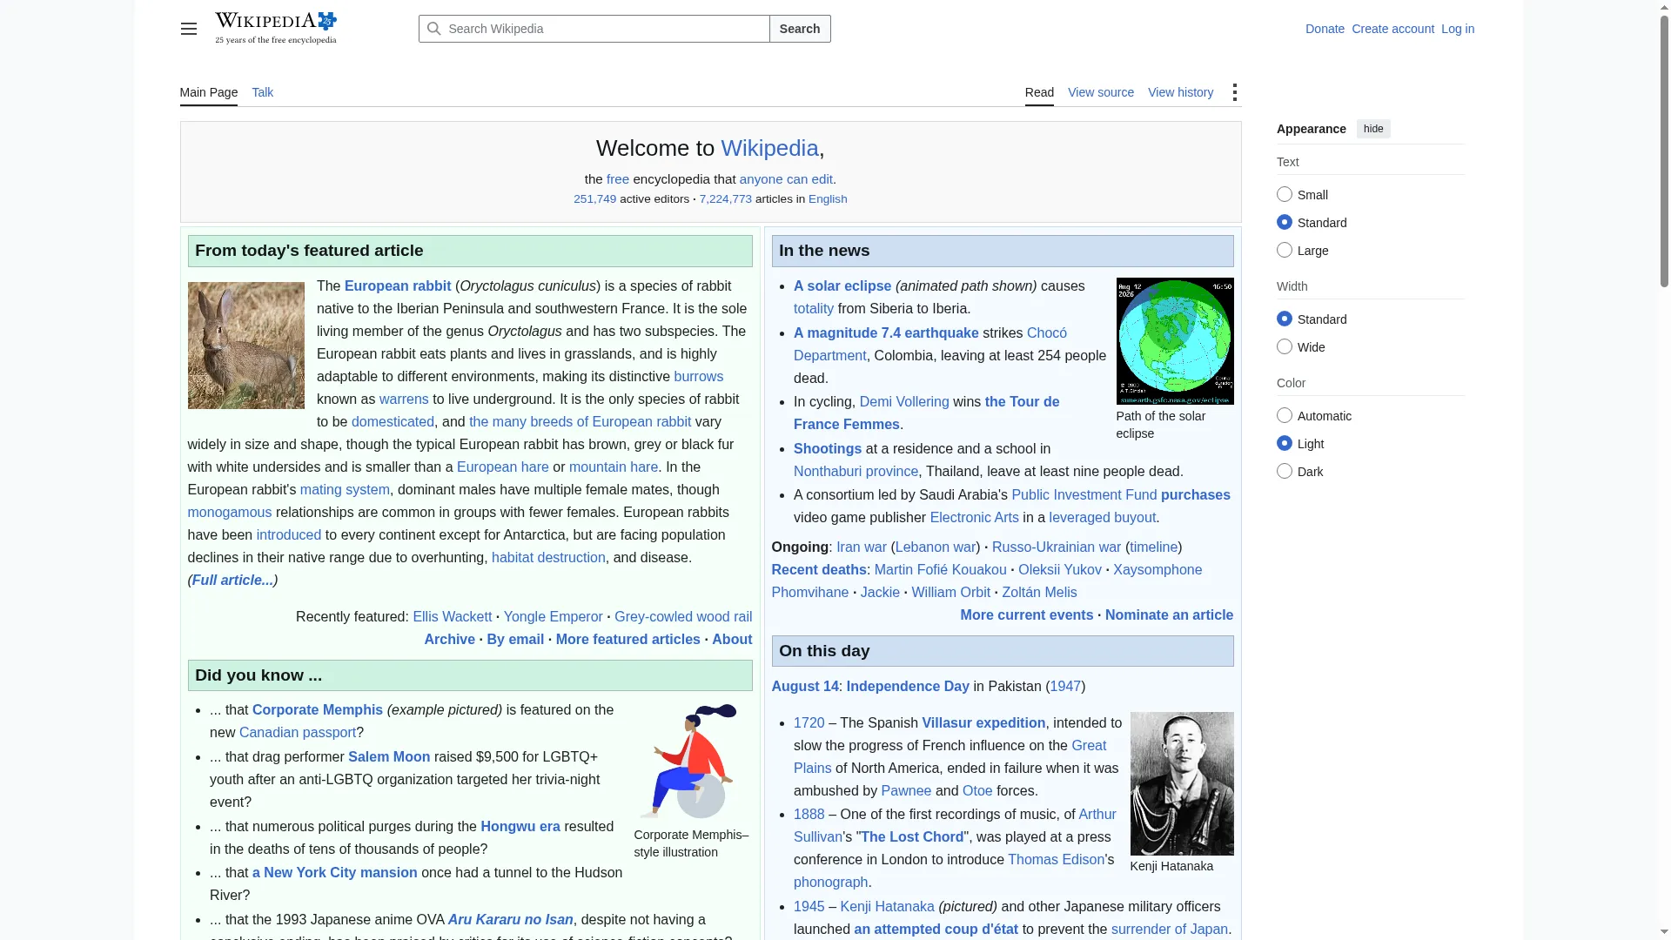Image resolution: width=1671 pixels, height=940 pixels.
Task: Open A solar eclipse news link
Action: pyautogui.click(x=842, y=285)
